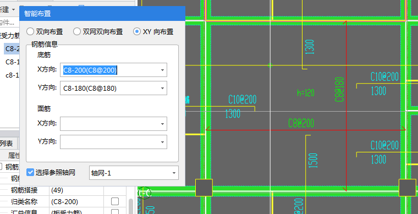Image resolution: width=418 pixels, height=214 pixels.
Task: Toggle the 选择参照轴网 checkbox
Action: 30,172
